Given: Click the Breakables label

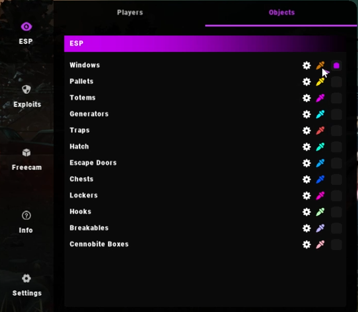Looking at the screenshot, I should pos(89,228).
